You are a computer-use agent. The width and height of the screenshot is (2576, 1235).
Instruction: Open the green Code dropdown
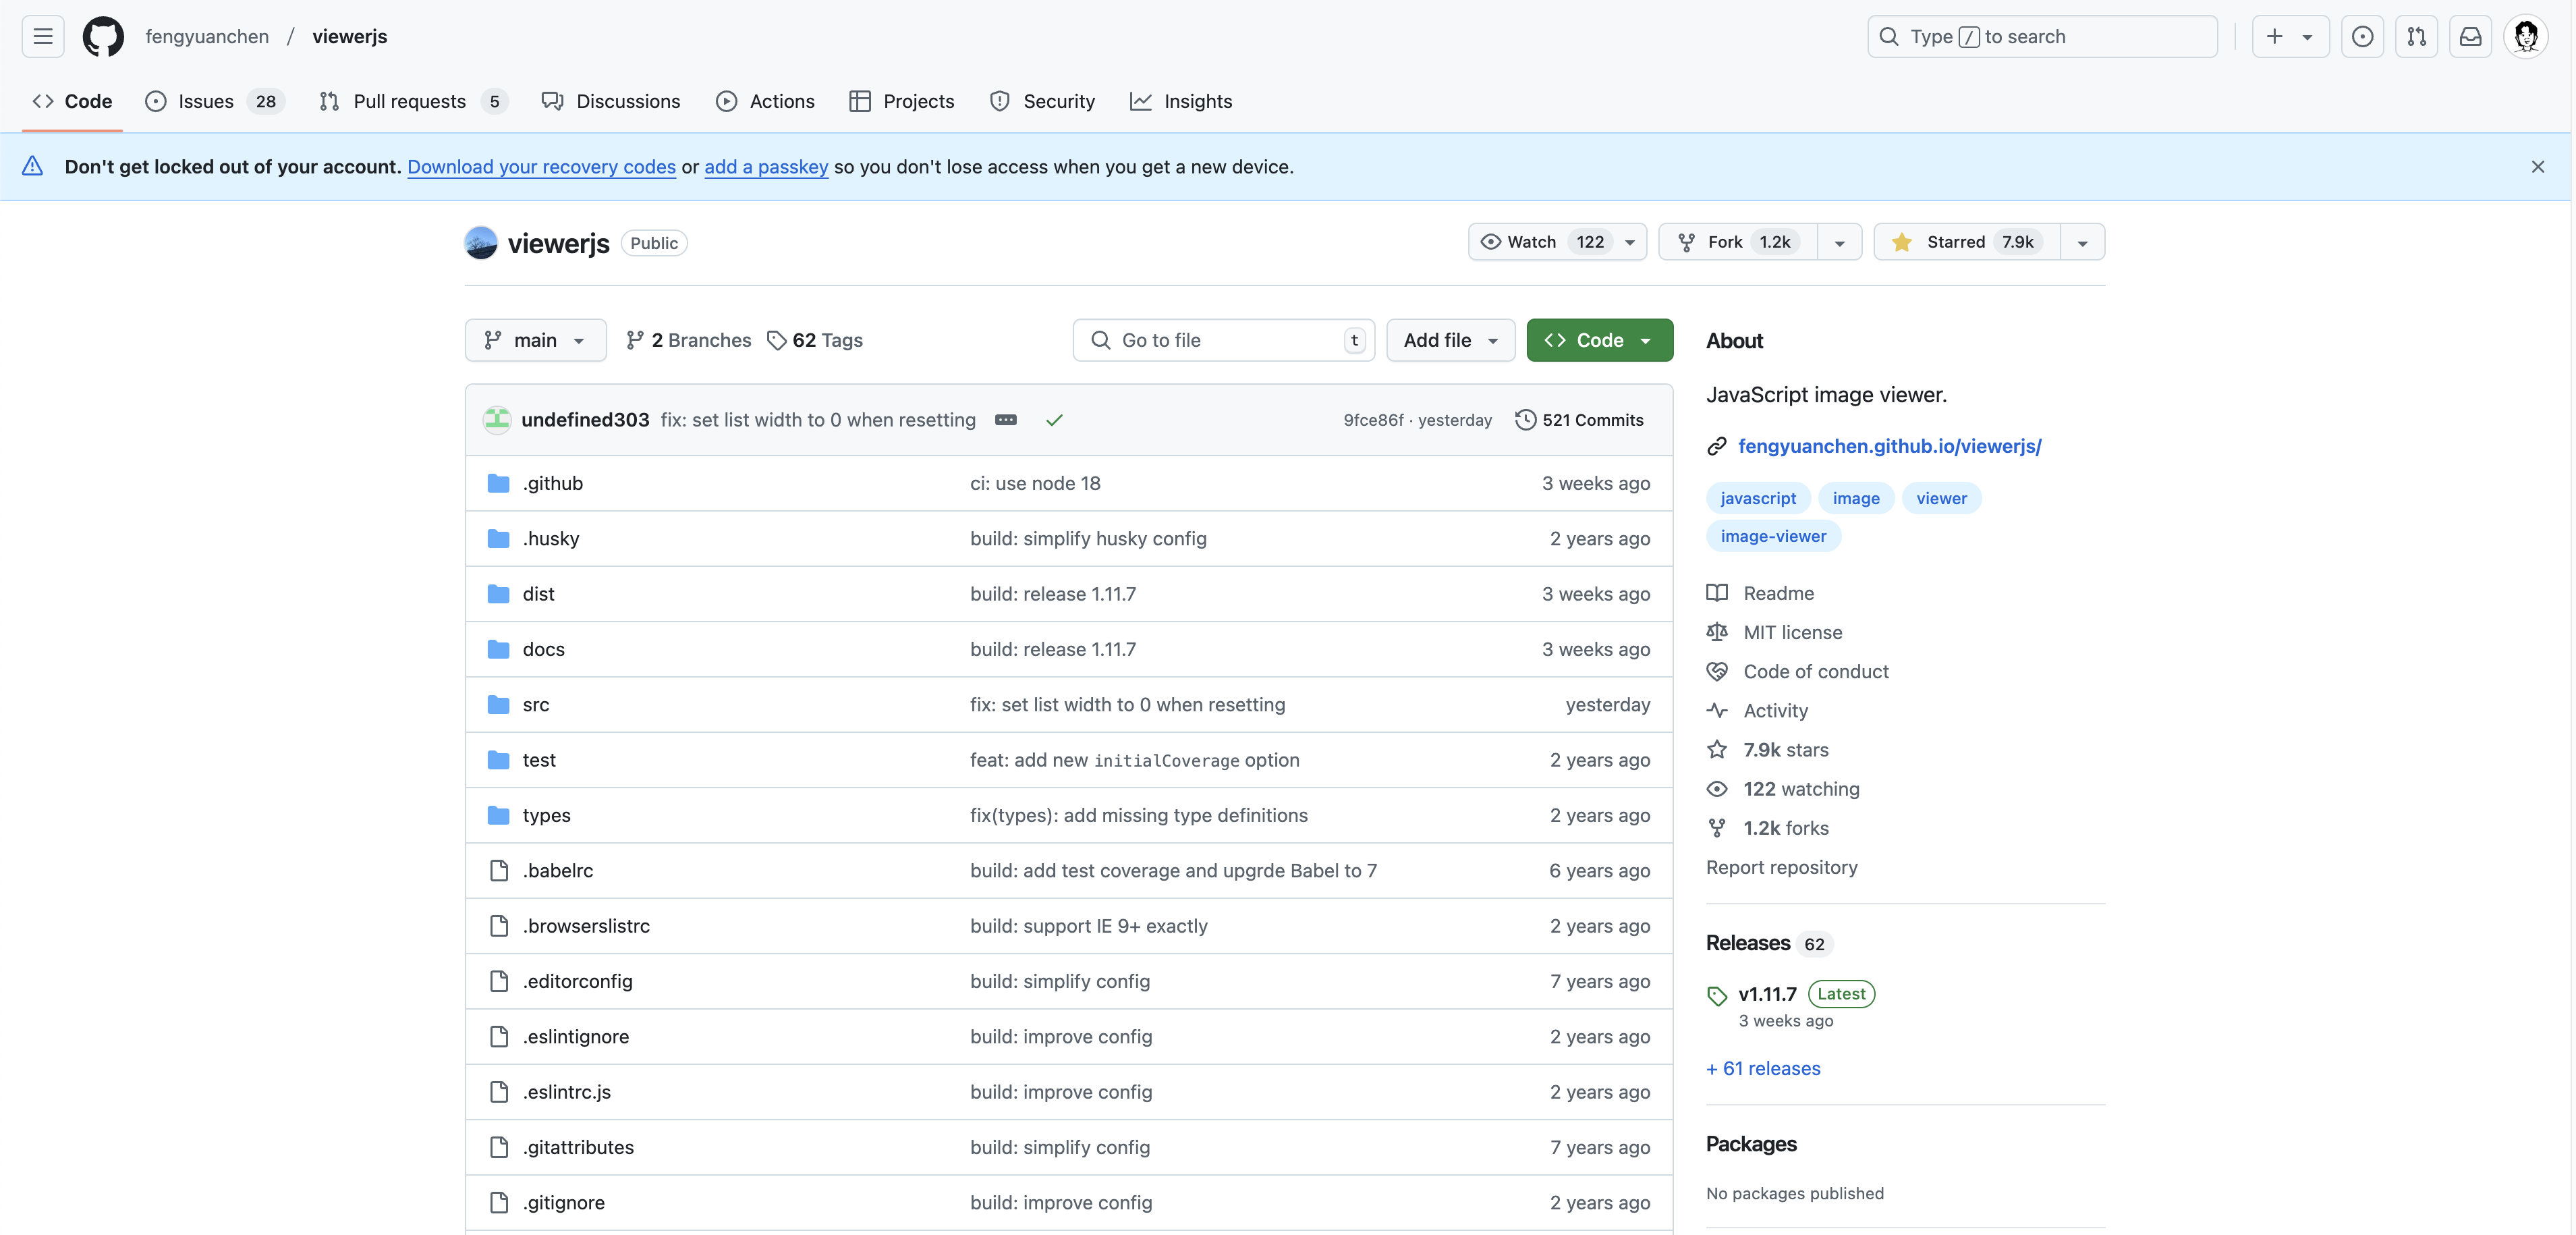pos(1599,340)
